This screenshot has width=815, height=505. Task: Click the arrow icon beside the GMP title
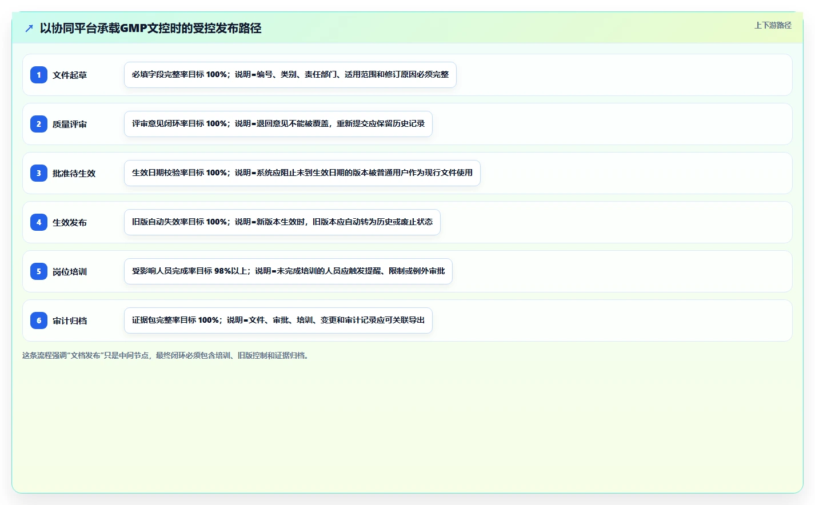29,28
